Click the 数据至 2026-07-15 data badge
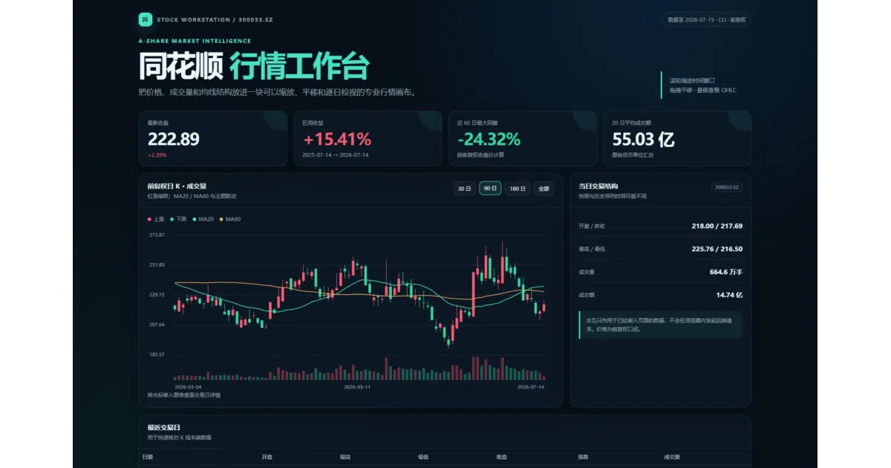 pyautogui.click(x=707, y=20)
